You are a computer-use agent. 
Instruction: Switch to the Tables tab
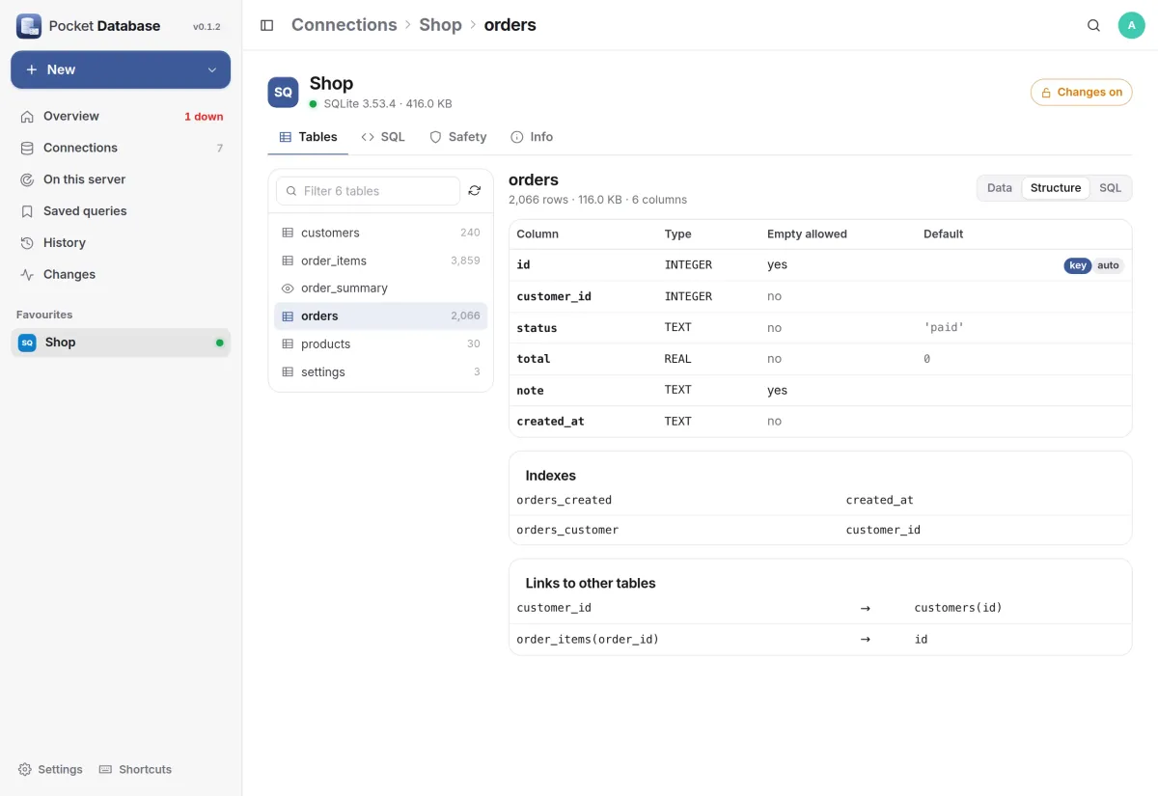tap(308, 137)
